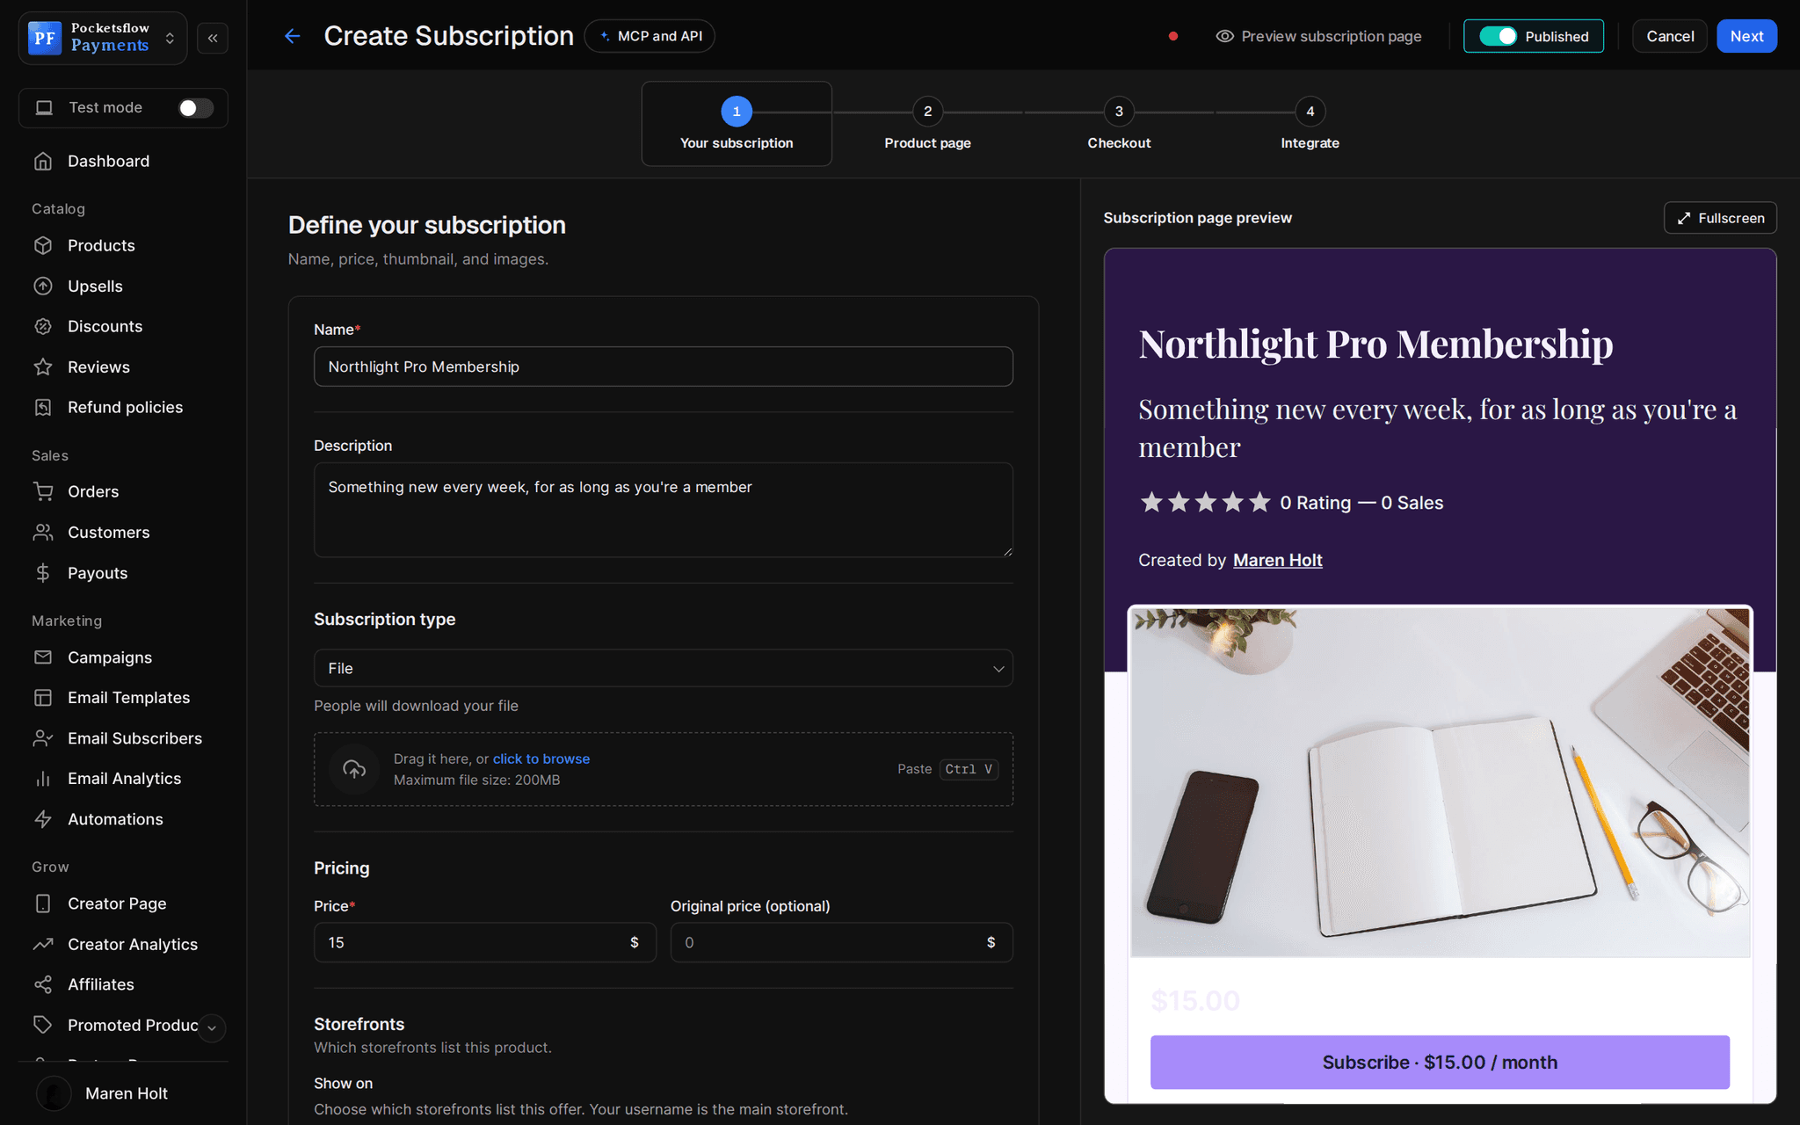This screenshot has height=1125, width=1800.
Task: Collapse the sidebar with the double-chevron icon
Action: 213,38
